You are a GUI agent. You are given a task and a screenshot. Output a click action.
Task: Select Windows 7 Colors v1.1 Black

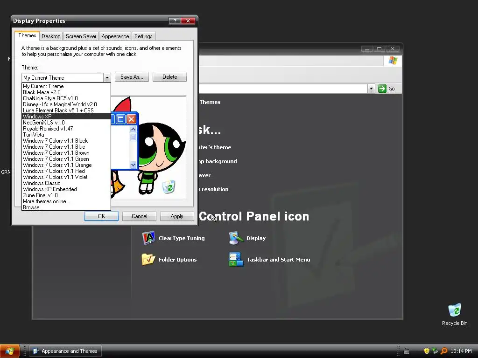pos(66,141)
